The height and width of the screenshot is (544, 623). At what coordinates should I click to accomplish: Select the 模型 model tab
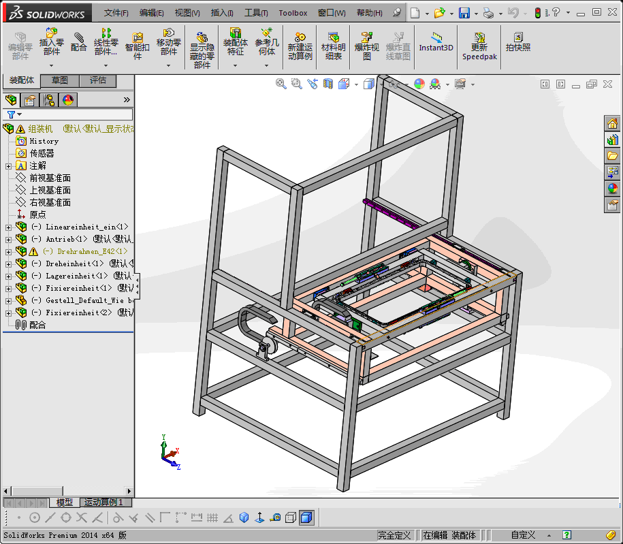click(65, 502)
